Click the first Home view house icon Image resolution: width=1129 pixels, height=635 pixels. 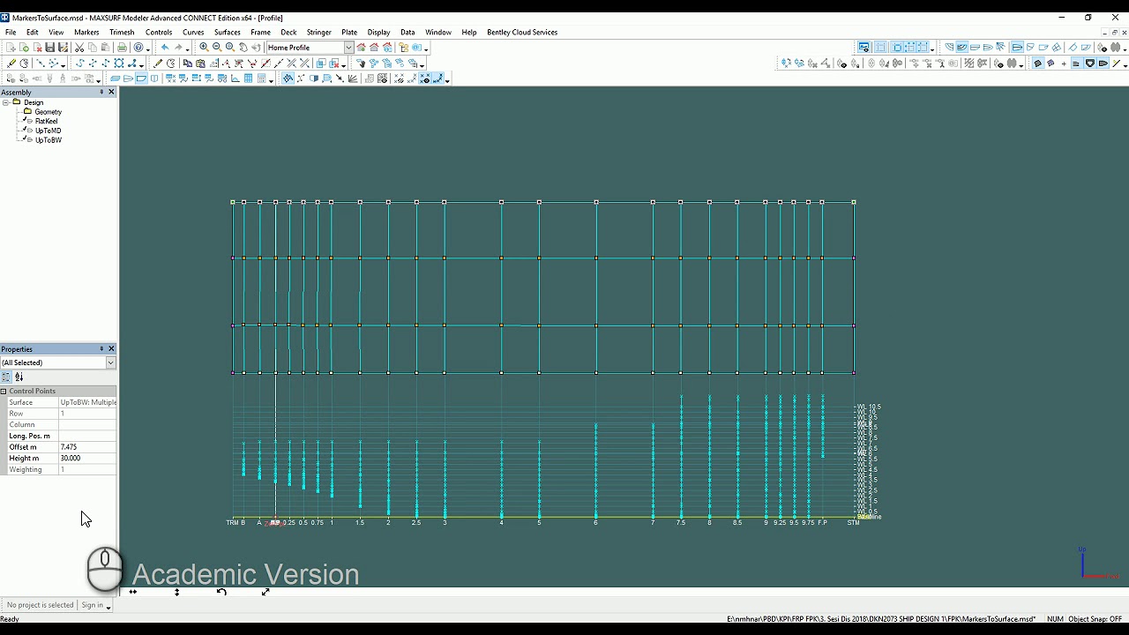coord(362,47)
